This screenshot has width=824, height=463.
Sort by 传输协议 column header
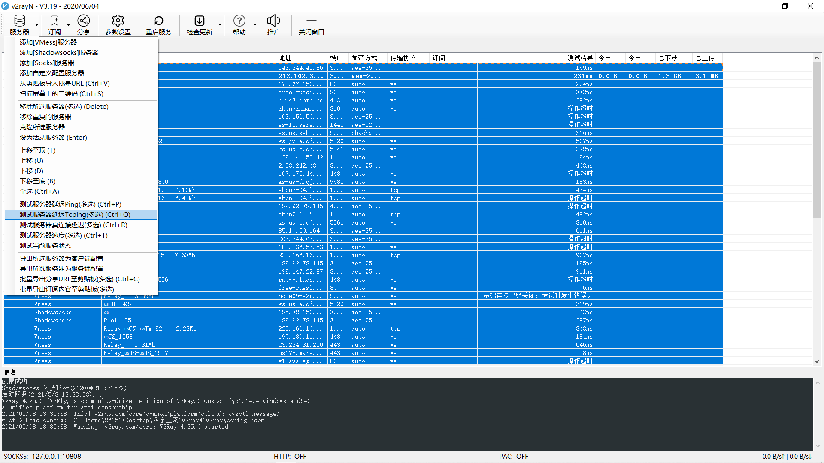coord(409,58)
